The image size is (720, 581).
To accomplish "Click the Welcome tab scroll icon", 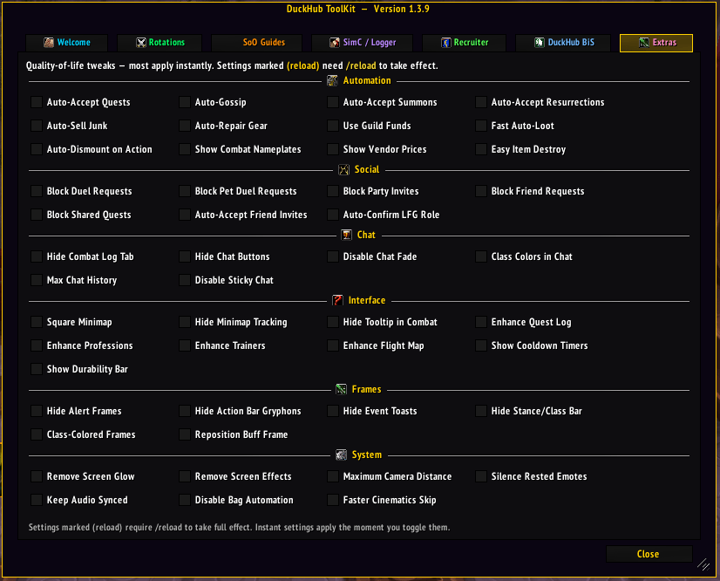I will tap(49, 43).
